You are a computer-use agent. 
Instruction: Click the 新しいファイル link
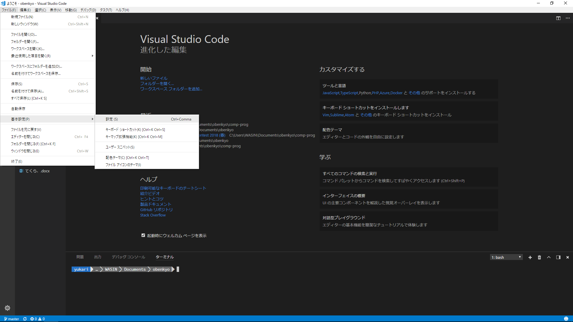click(154, 78)
